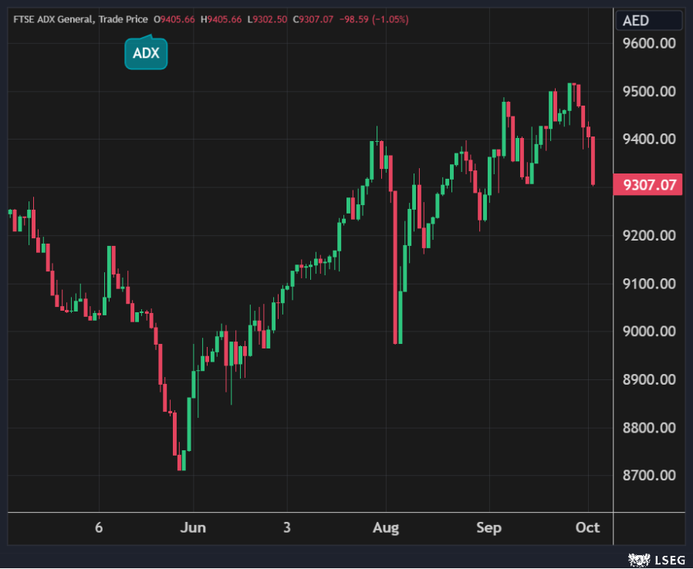Click the 8700.00 price axis label

click(649, 476)
